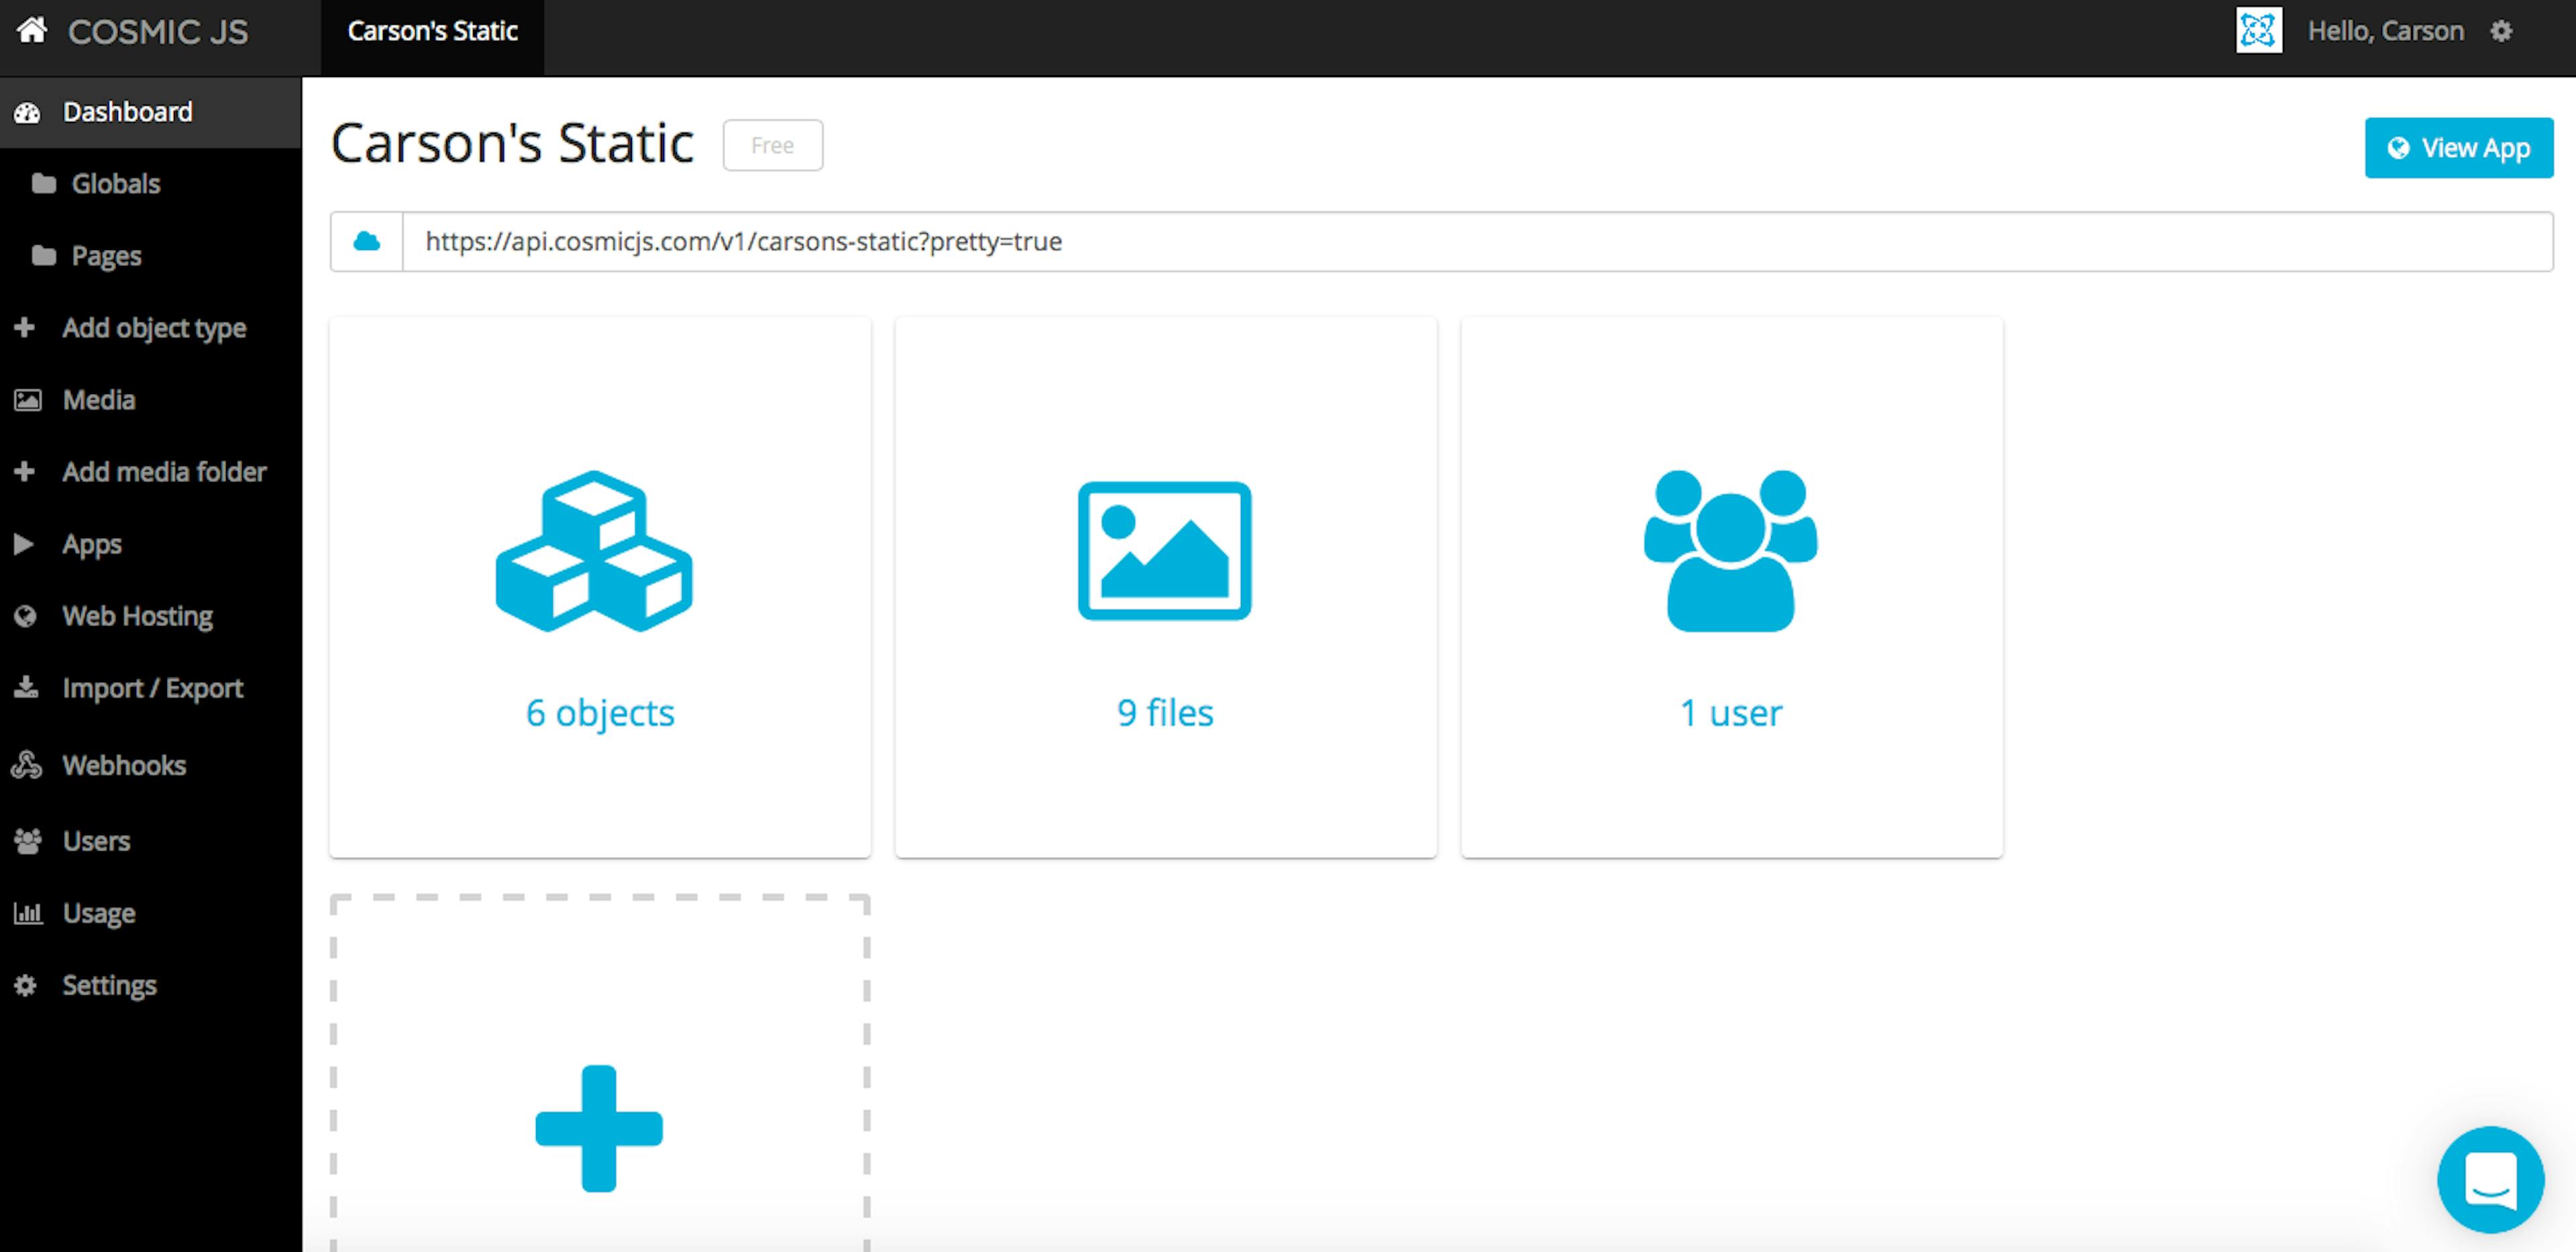Click the Pages folder icon
Screen dimensions: 2576x1252
[43, 256]
